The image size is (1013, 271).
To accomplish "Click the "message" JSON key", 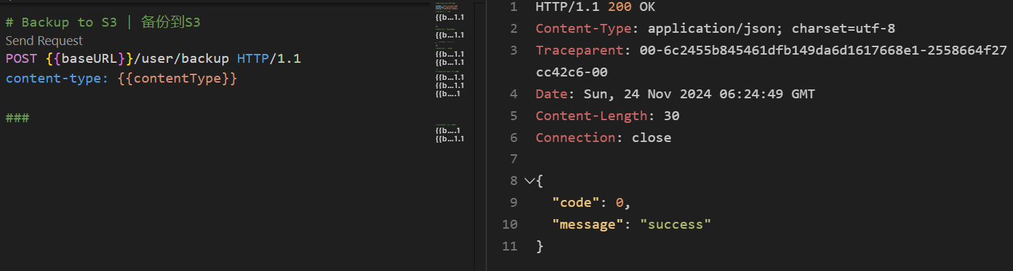I will pos(588,225).
